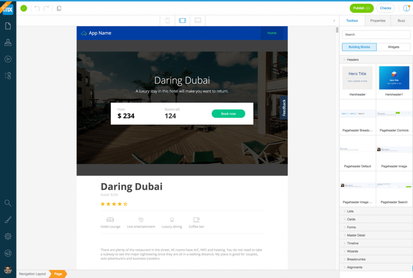Click the redo arrow in top toolbar
The width and height of the screenshot is (413, 278).
pyautogui.click(x=46, y=8)
